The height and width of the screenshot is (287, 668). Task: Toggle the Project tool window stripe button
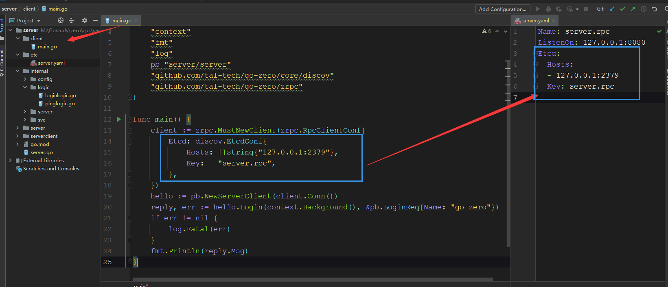[2, 29]
